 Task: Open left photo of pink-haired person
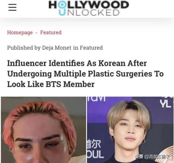(43, 130)
